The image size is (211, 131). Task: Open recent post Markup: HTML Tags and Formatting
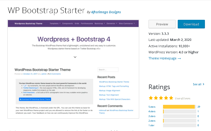114,86
